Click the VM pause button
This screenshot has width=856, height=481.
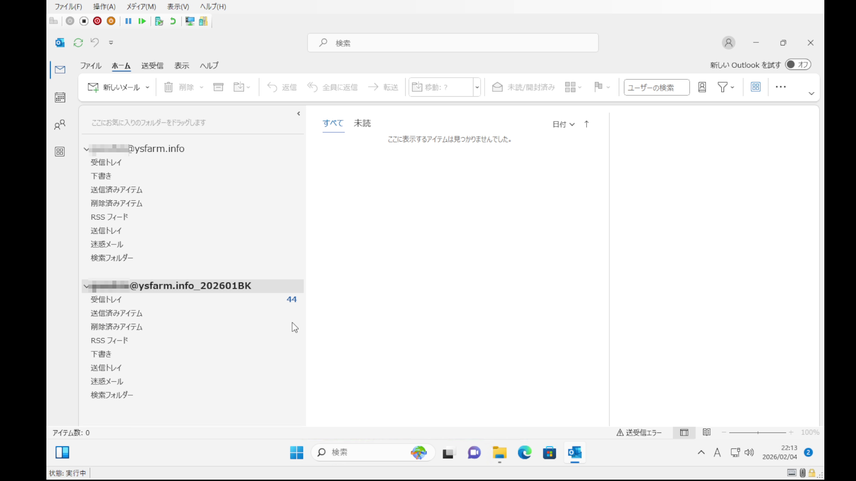[128, 21]
